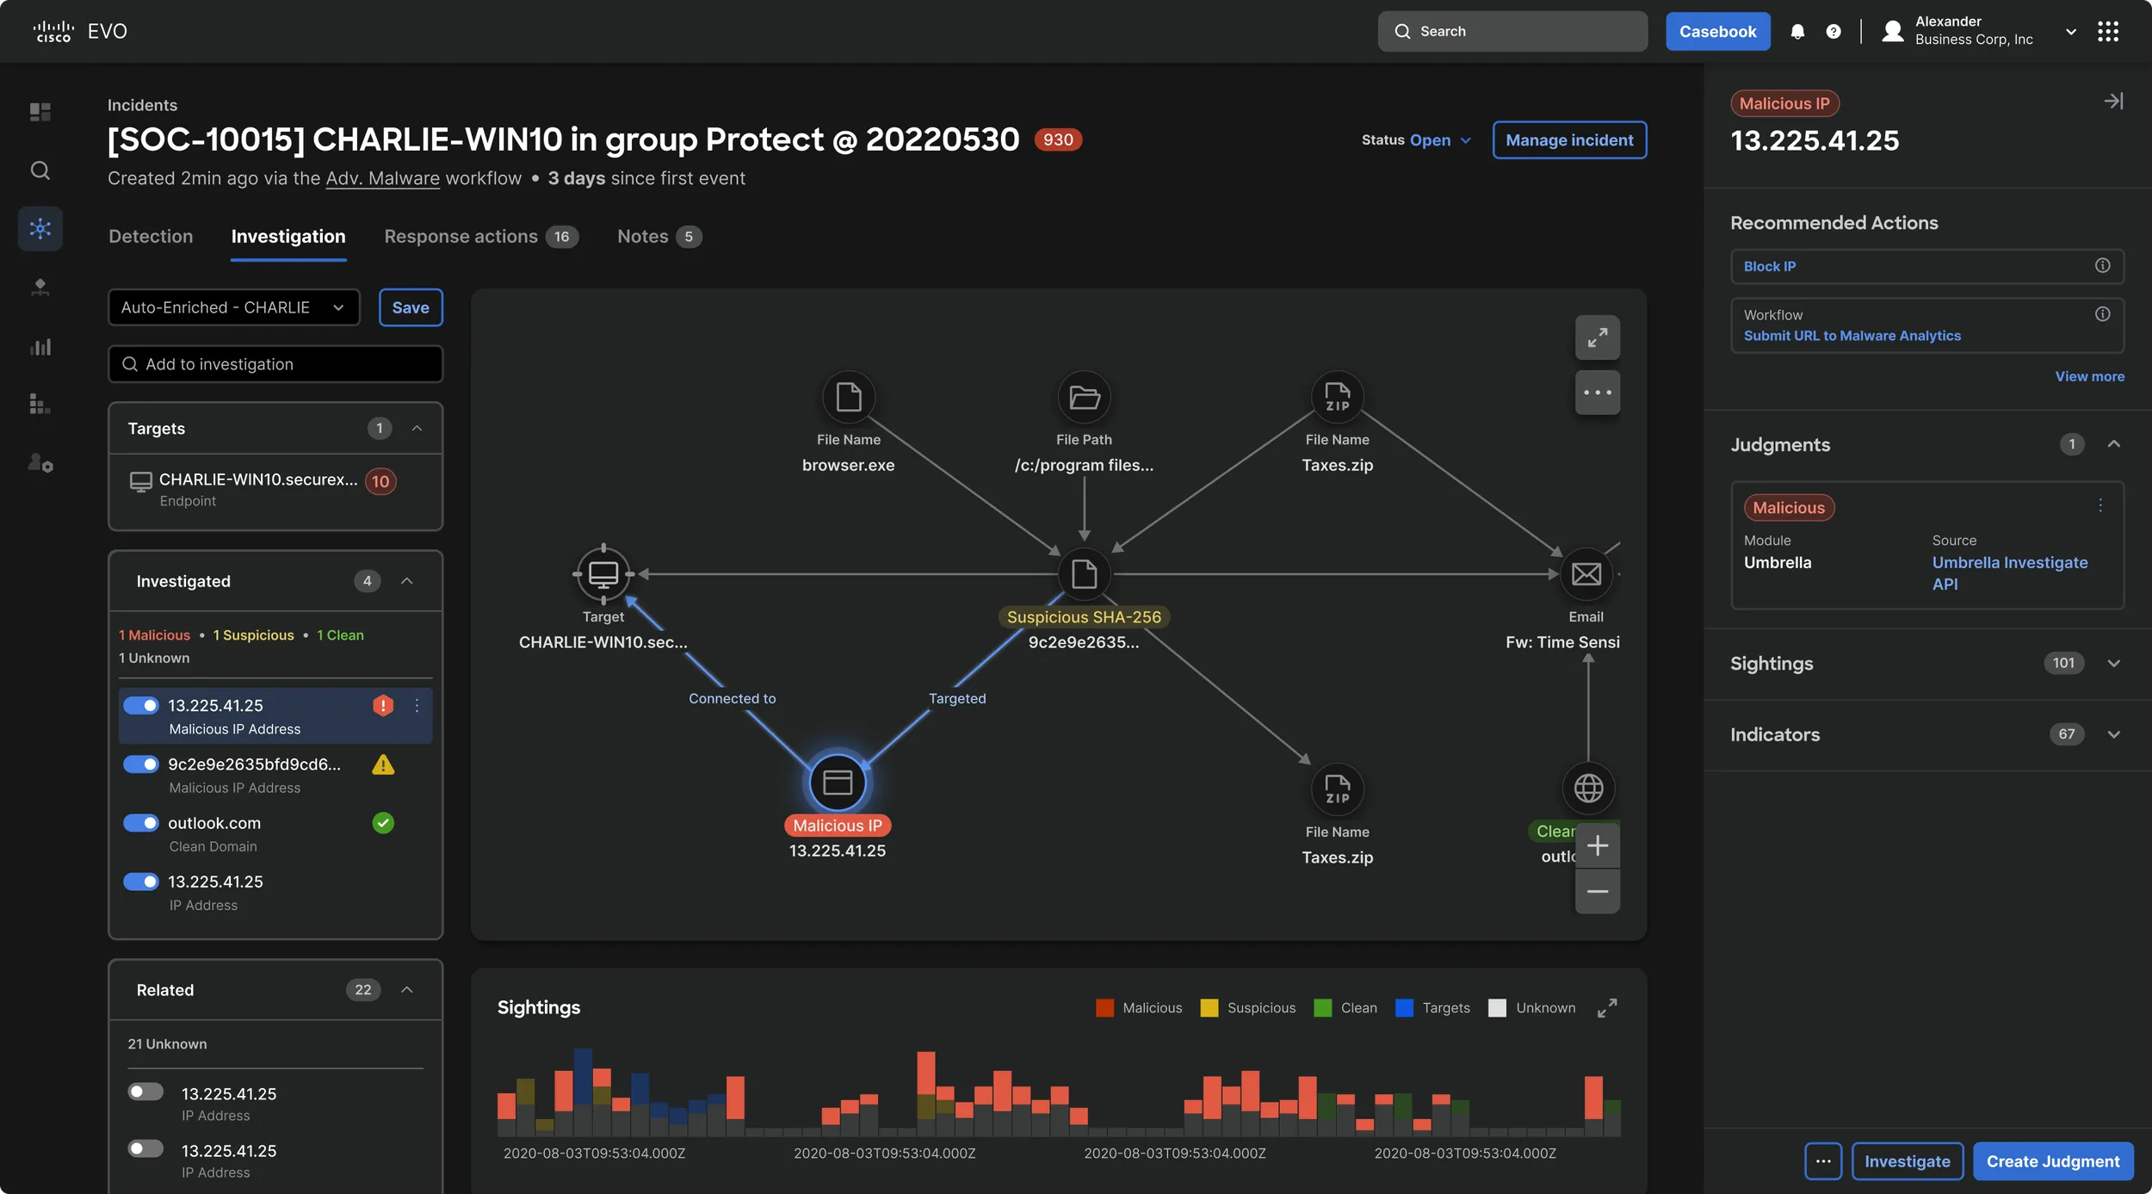Zoom out on the graph

(x=1598, y=891)
